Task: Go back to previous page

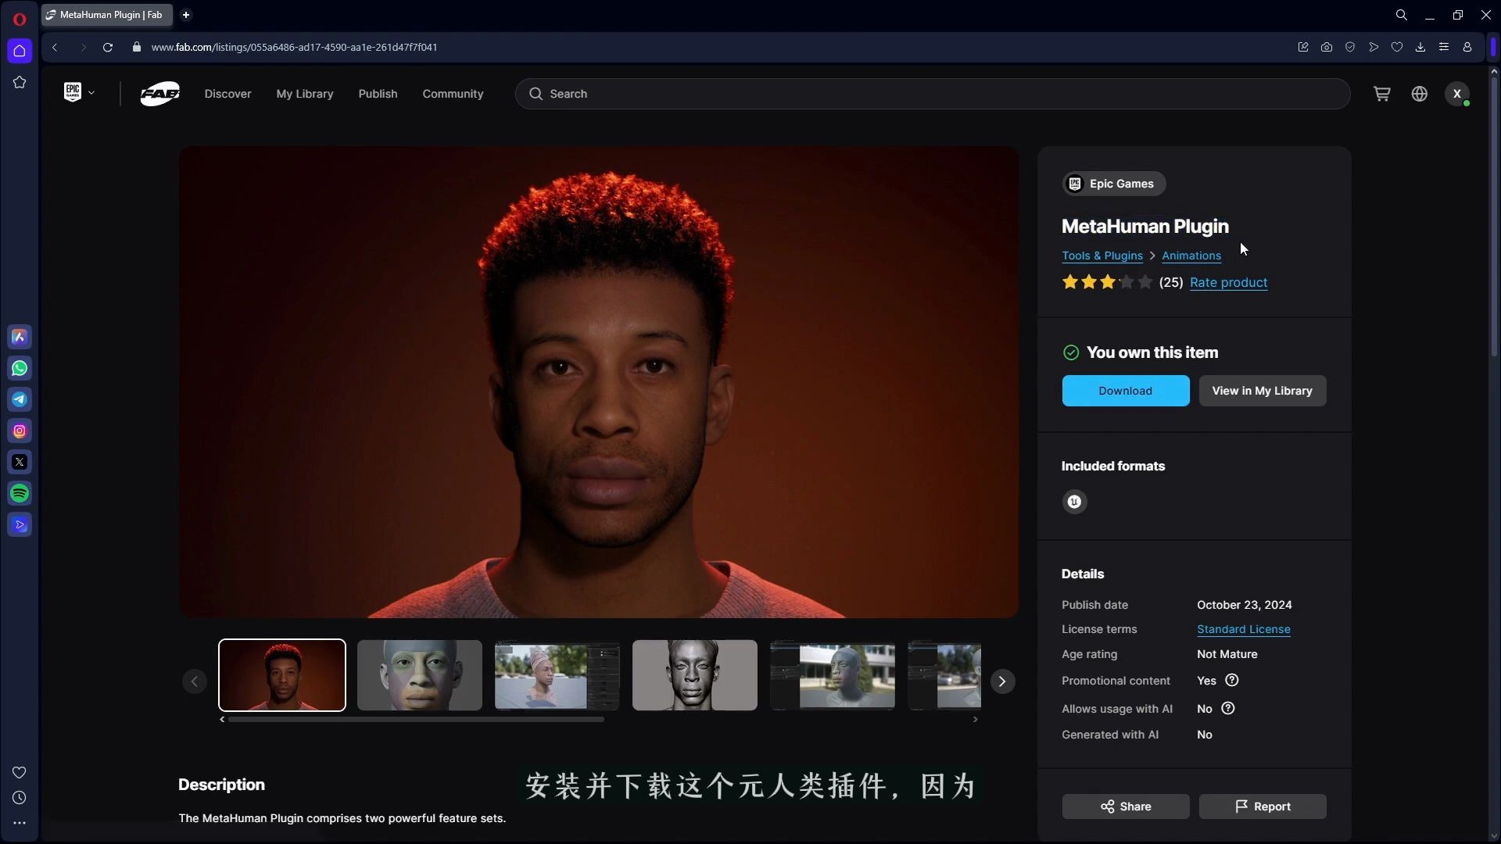Action: [x=55, y=47]
